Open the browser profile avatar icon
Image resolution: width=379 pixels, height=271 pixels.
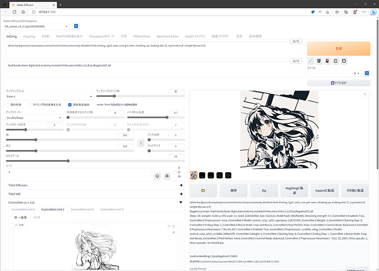click(355, 12)
